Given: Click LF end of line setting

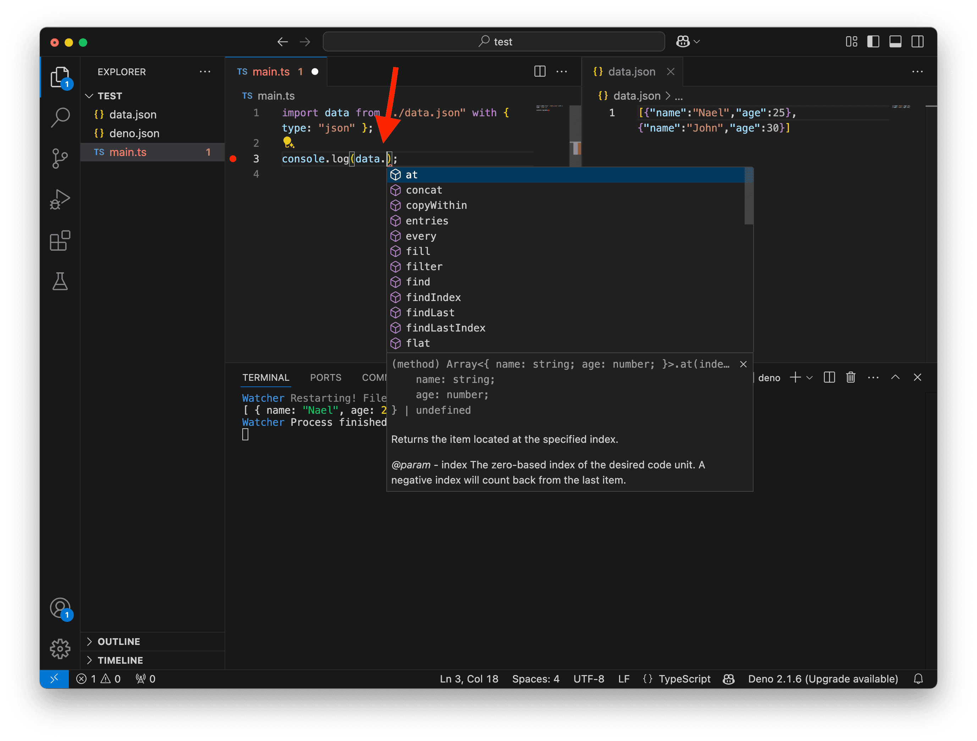Looking at the screenshot, I should pyautogui.click(x=624, y=679).
